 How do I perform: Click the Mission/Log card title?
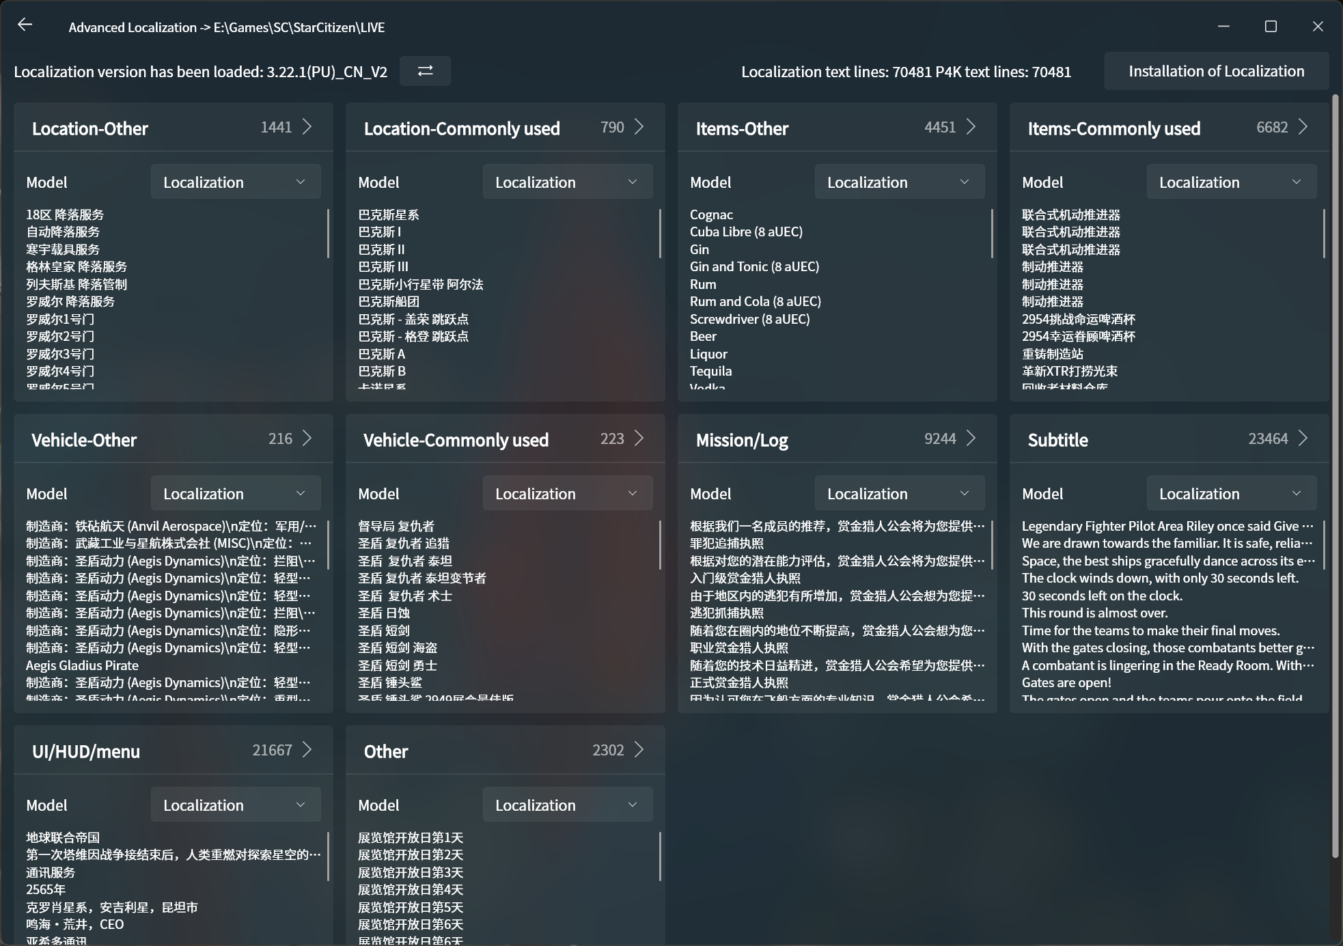point(742,441)
